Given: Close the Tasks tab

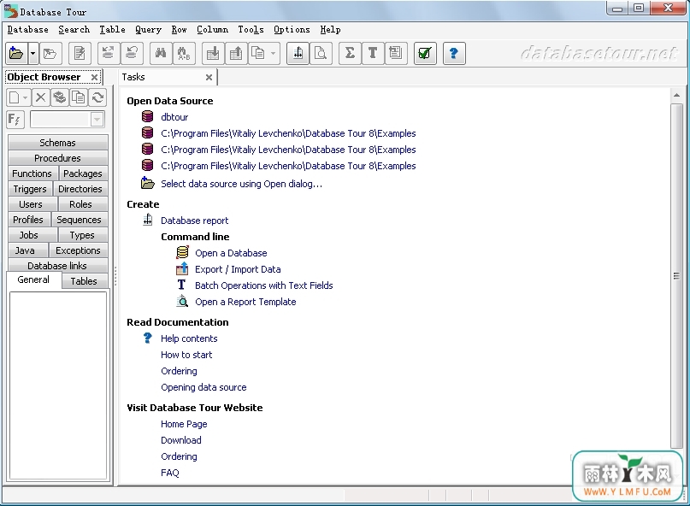Looking at the screenshot, I should (209, 78).
